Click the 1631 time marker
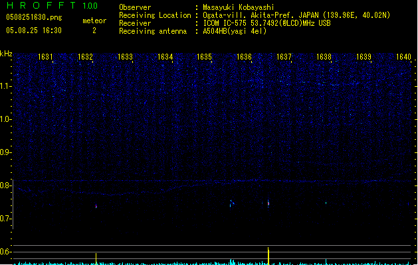The image size is (418, 265). click(x=46, y=58)
